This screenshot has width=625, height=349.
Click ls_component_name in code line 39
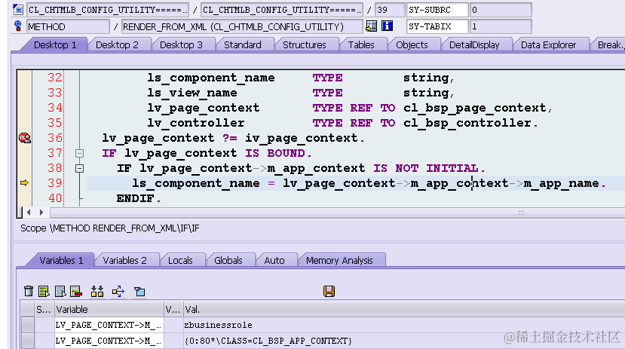196,183
